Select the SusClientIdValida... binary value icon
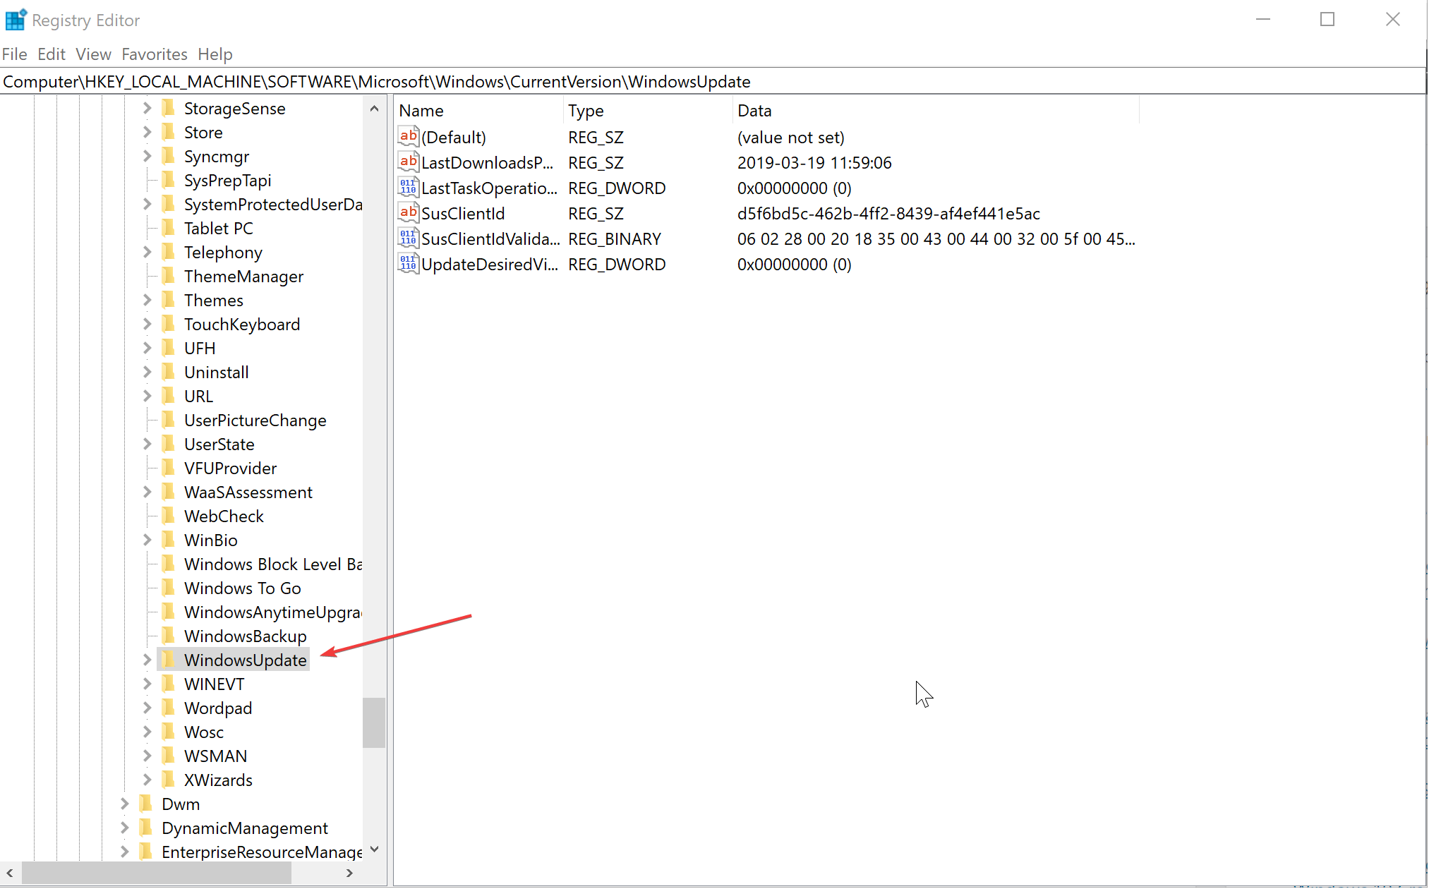 pos(409,238)
